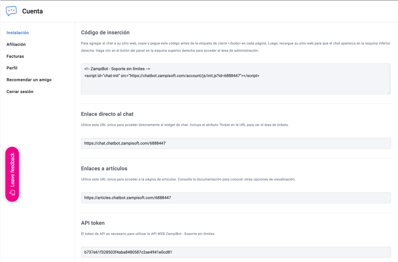The image size is (398, 262).
Task: Click the API token description text
Action: (148, 234)
